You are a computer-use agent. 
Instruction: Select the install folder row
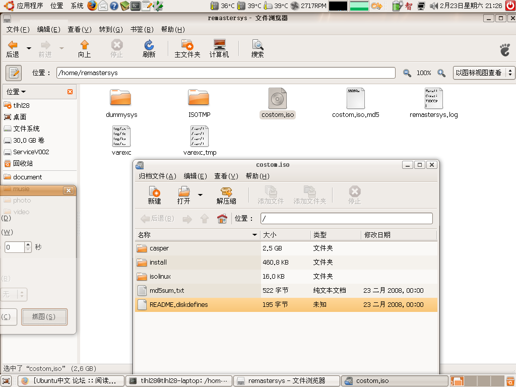[286, 262]
